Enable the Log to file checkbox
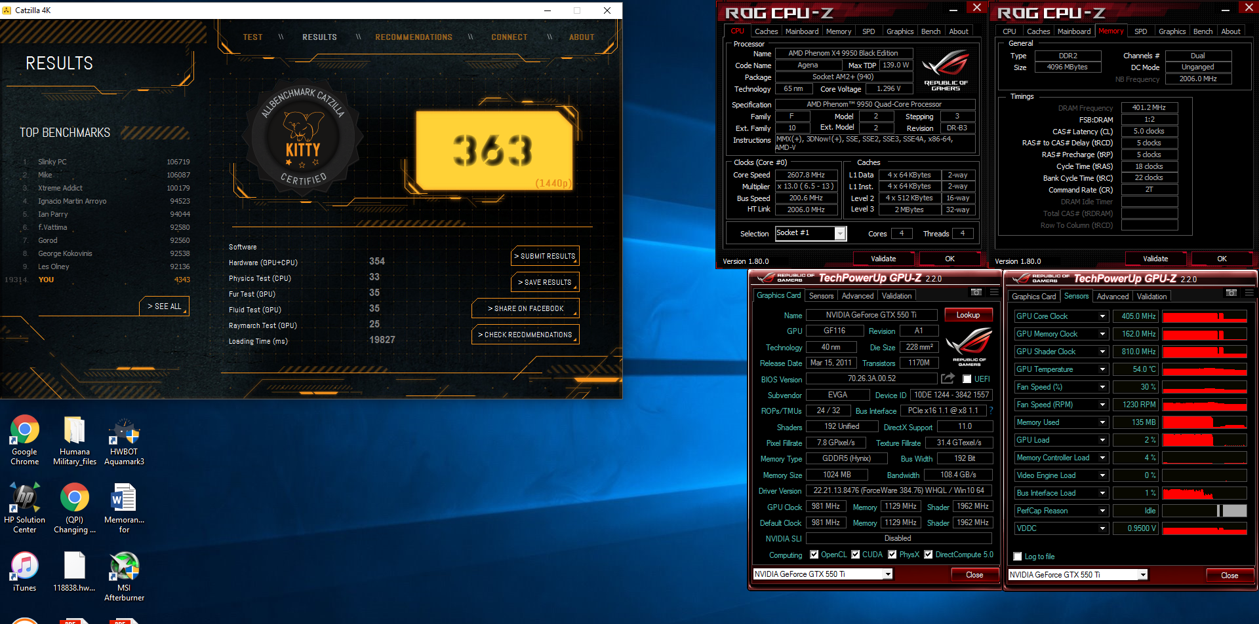The image size is (1259, 624). point(1018,557)
